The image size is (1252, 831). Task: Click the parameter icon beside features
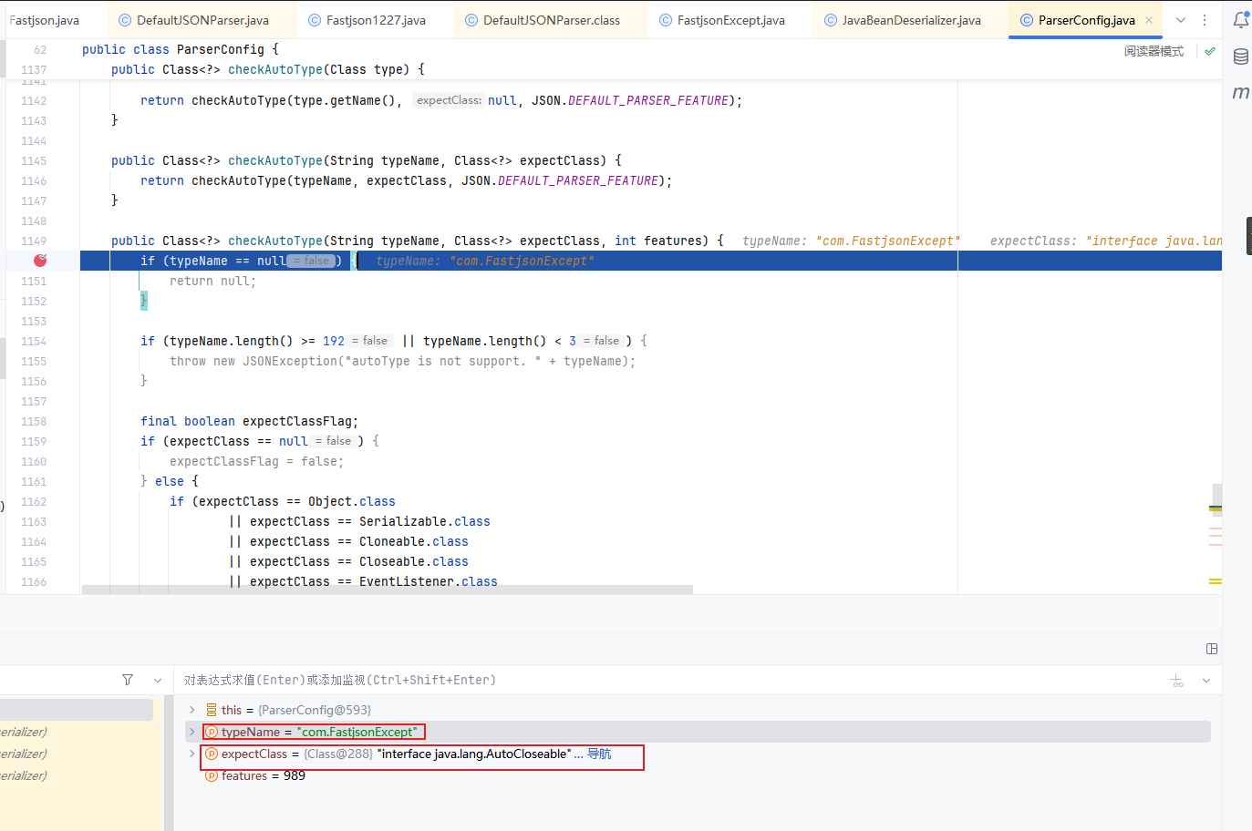click(212, 775)
